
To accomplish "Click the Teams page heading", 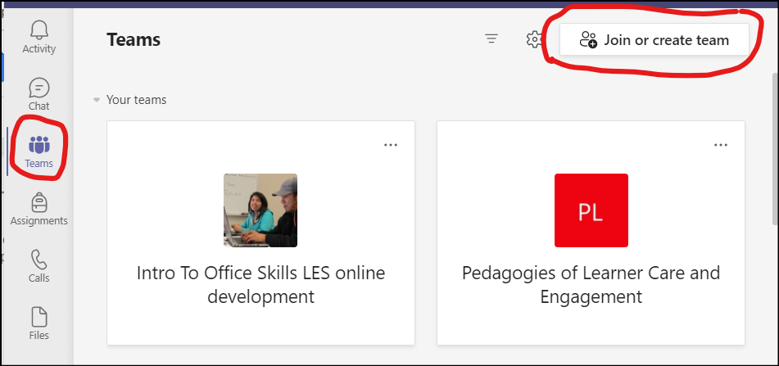I will (x=134, y=40).
